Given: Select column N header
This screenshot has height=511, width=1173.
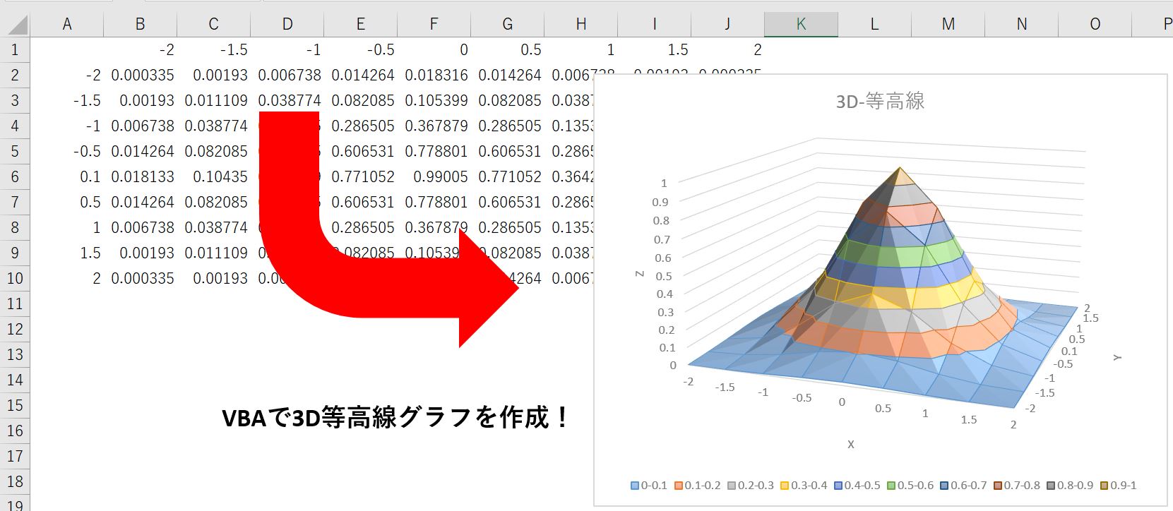Looking at the screenshot, I should click(x=1022, y=25).
